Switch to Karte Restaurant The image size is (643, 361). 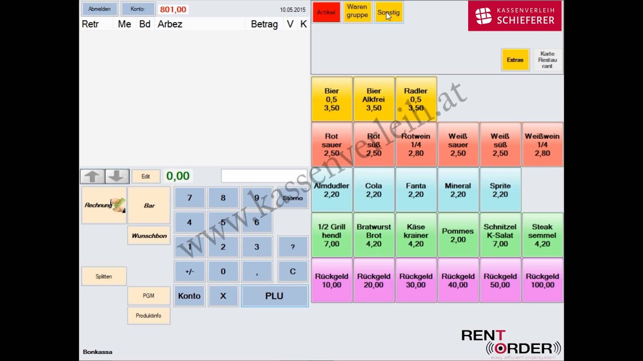[547, 60]
